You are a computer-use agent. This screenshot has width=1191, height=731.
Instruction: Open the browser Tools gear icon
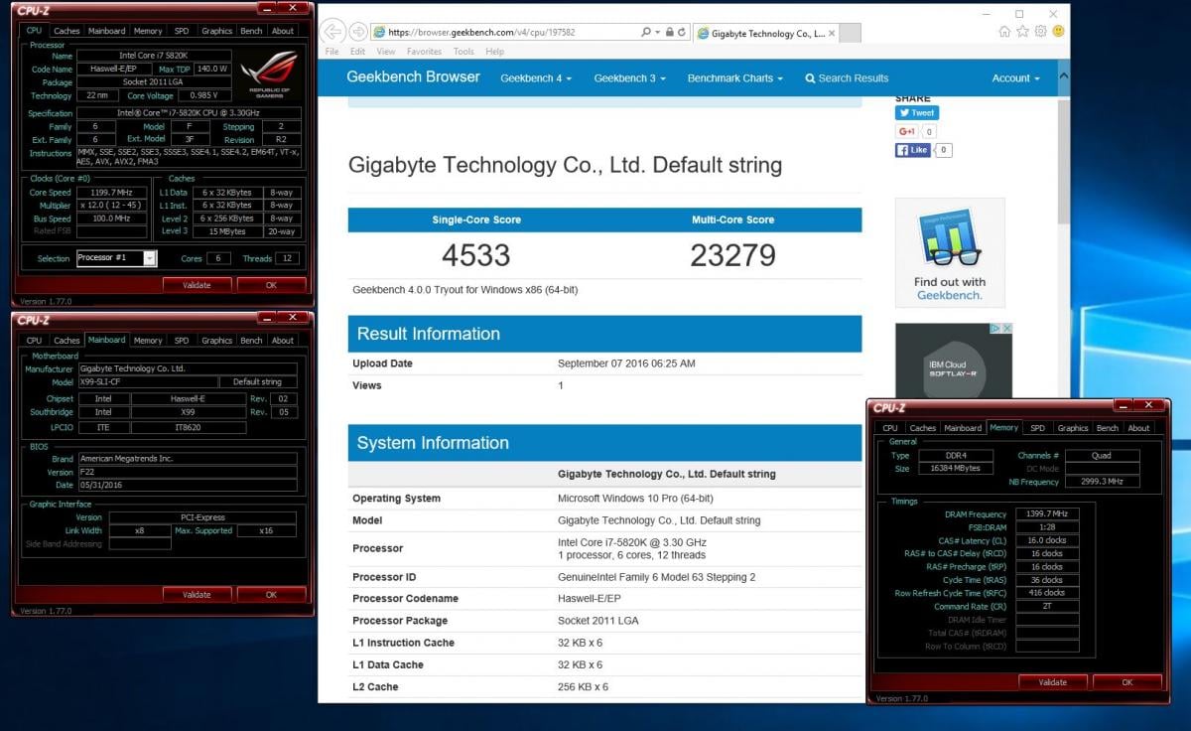click(x=1040, y=31)
